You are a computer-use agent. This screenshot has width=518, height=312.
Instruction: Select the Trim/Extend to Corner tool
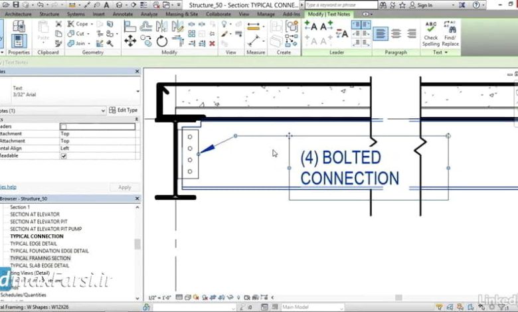[178, 41]
